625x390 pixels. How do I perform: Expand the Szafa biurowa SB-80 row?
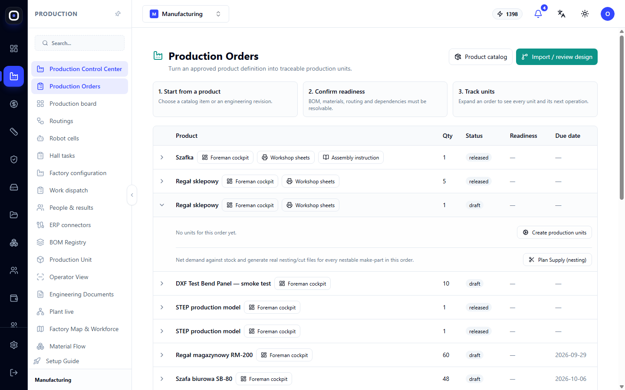(x=162, y=379)
